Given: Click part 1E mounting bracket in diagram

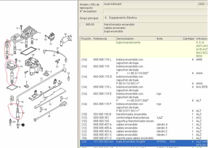Looking at the screenshot, I should coord(66,41).
